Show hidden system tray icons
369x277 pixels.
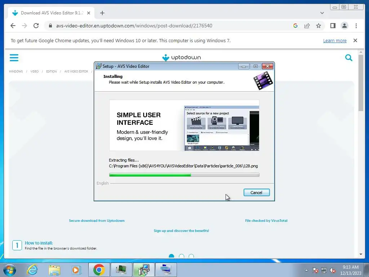click(x=306, y=270)
